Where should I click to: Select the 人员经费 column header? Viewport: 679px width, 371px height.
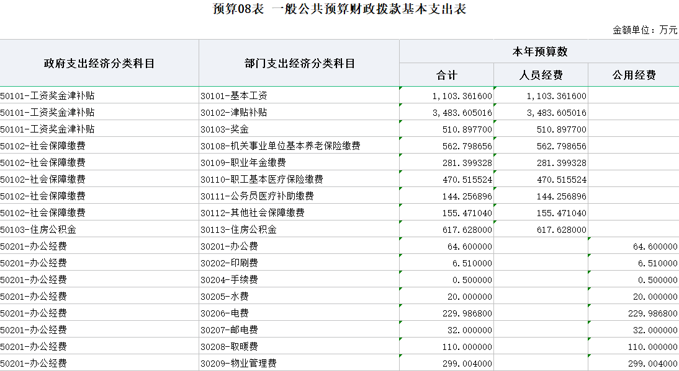541,75
